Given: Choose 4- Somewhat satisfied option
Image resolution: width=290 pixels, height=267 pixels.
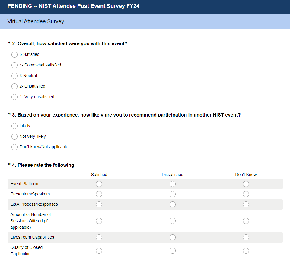Looking at the screenshot, I should pos(14,65).
